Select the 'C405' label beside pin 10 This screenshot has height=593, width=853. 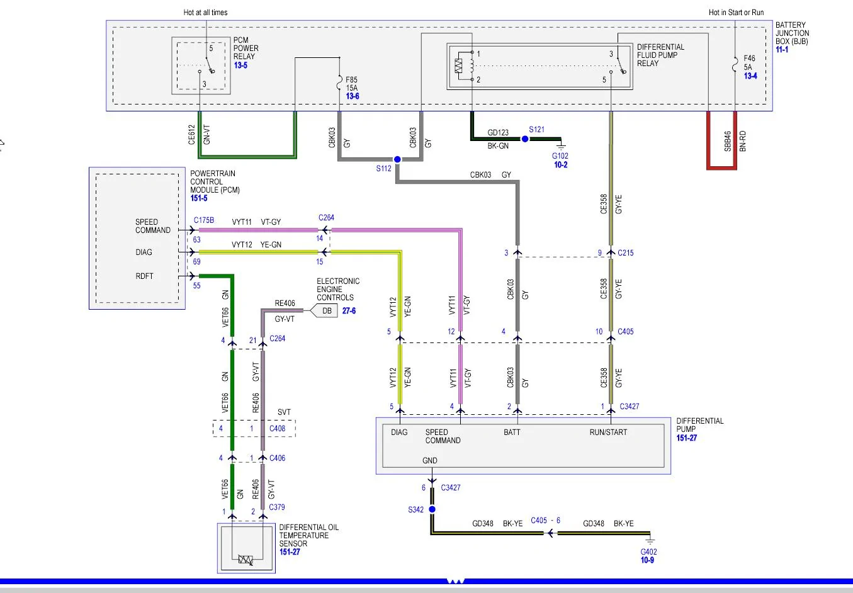pos(625,332)
